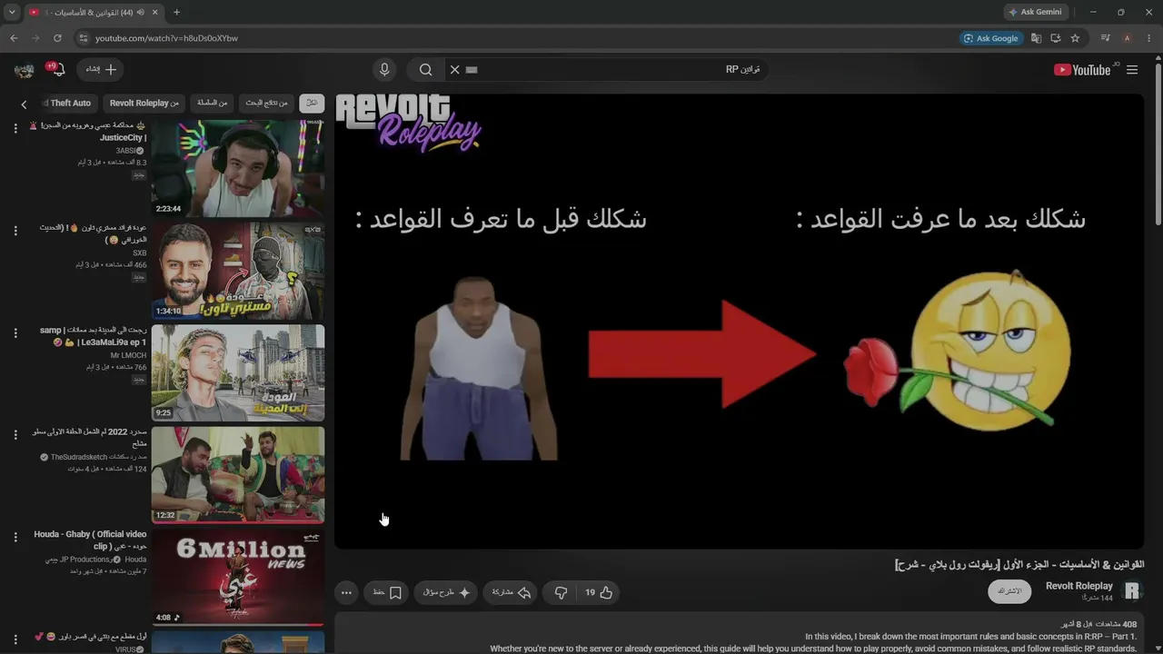Click the magnifier search button
Image resolution: width=1163 pixels, height=654 pixels.
(425, 70)
